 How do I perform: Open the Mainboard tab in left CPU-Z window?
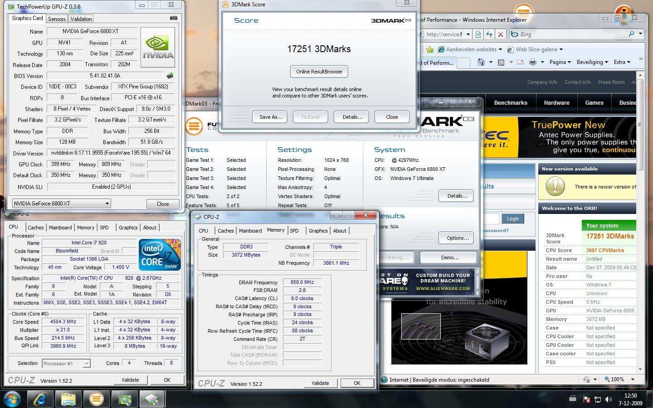click(60, 228)
